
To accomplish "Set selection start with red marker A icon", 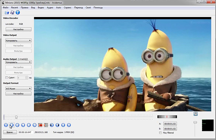I will (40, 125).
